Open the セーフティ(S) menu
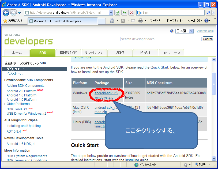 [176, 21]
